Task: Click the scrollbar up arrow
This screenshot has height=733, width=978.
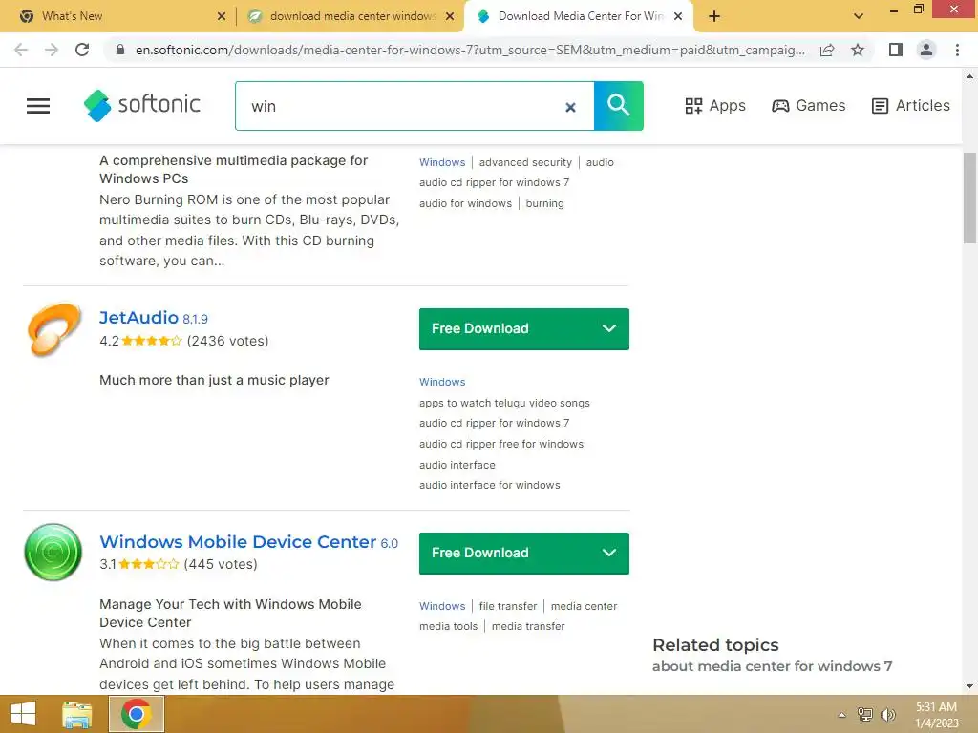Action: (969, 76)
